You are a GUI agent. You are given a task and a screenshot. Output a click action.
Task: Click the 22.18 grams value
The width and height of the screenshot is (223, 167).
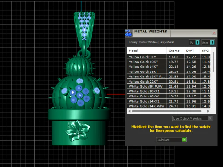click(x=174, y=67)
